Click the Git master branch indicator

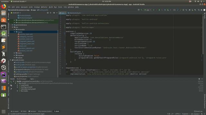point(195,114)
